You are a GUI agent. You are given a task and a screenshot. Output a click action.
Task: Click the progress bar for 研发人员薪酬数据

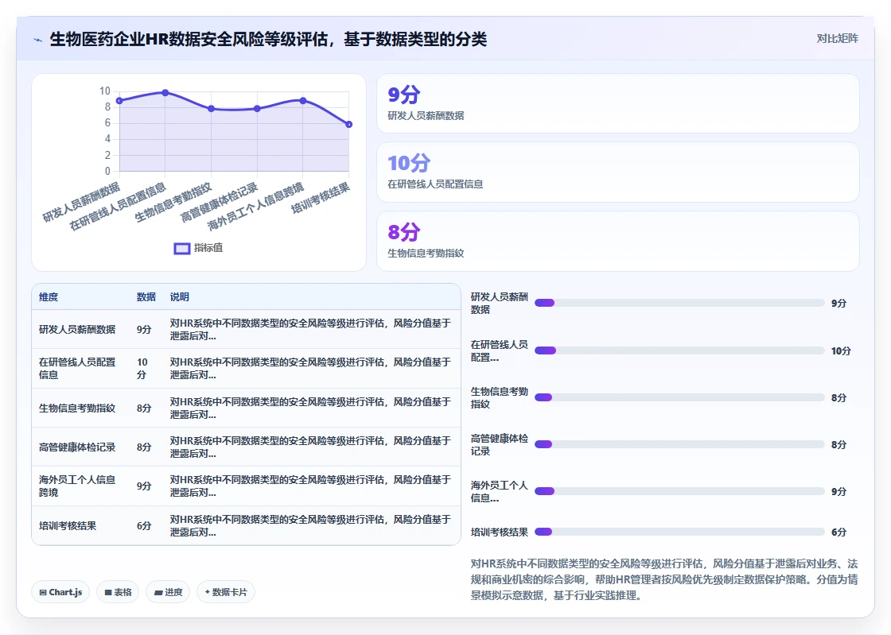[x=679, y=303]
